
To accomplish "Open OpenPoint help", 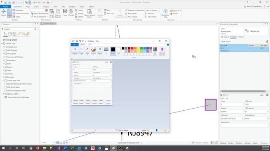I will (x=165, y=13).
